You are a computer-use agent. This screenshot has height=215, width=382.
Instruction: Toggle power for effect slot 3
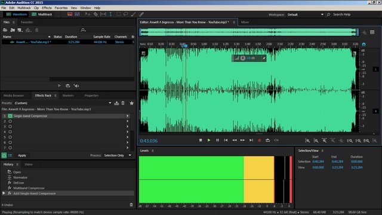(10, 127)
